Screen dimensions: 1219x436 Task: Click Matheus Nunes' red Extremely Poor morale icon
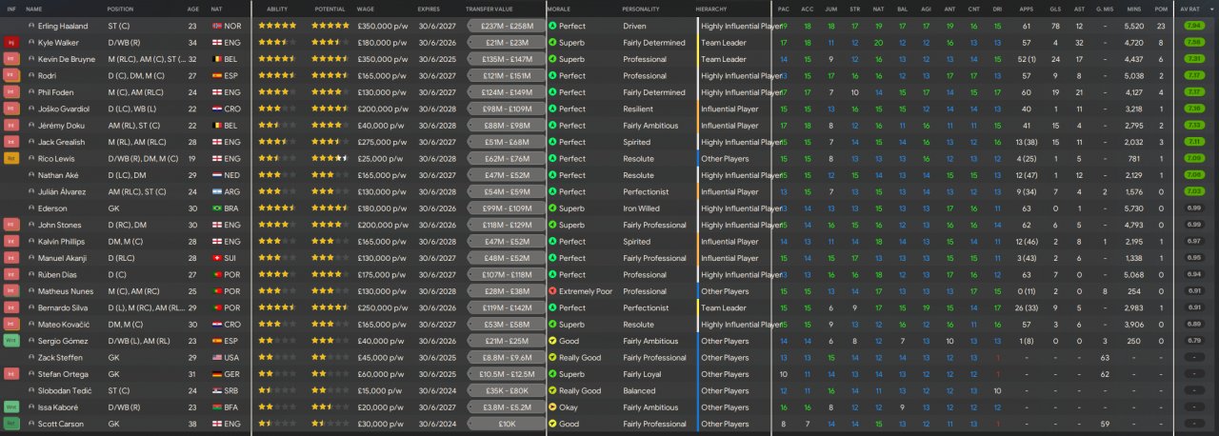click(x=552, y=291)
